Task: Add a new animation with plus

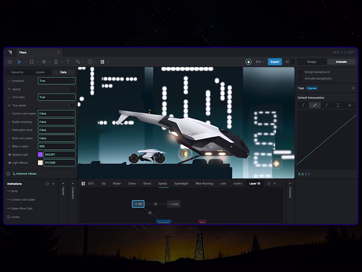Action: click(x=53, y=184)
